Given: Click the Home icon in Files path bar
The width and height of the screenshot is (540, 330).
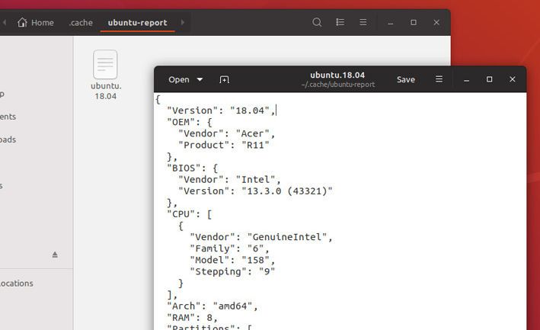Looking at the screenshot, I should tap(22, 22).
